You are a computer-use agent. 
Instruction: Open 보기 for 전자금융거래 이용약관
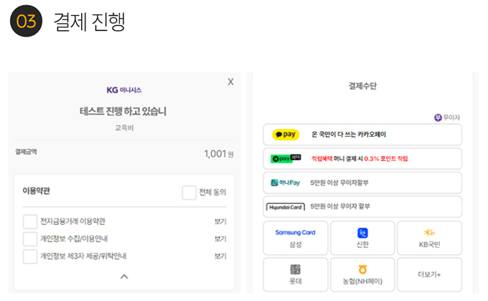click(220, 221)
